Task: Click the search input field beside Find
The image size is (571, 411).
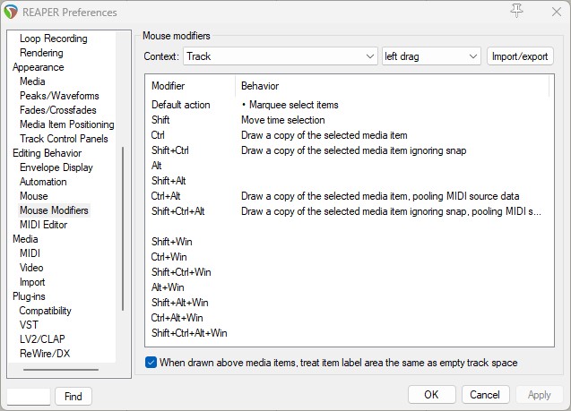Action: point(29,397)
